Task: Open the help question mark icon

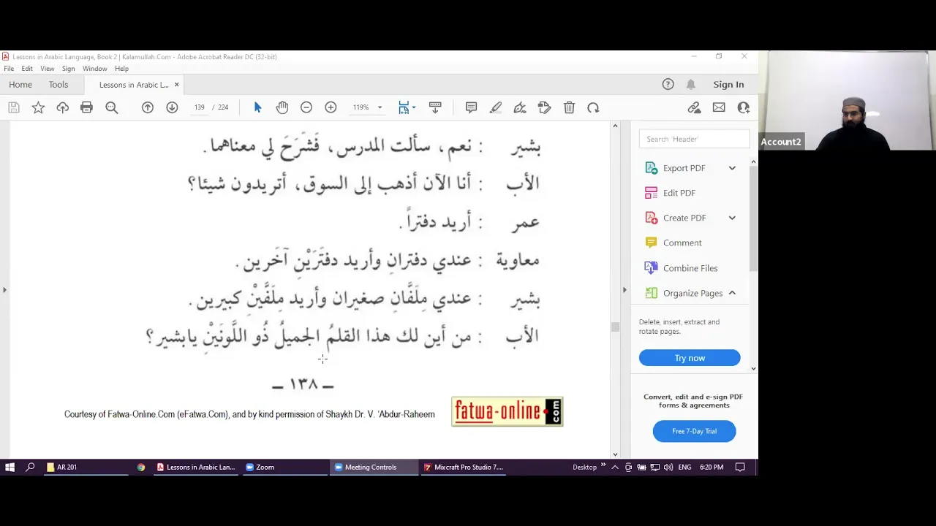Action: [x=668, y=84]
